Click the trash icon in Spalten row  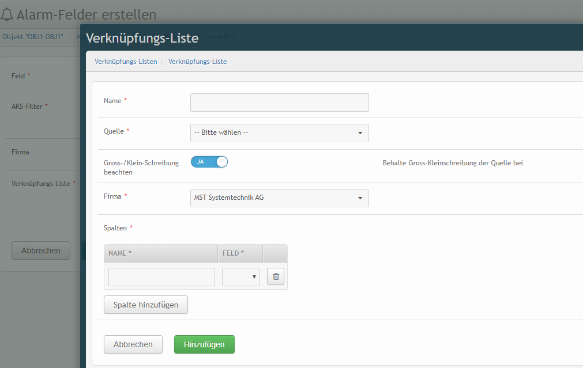click(276, 276)
